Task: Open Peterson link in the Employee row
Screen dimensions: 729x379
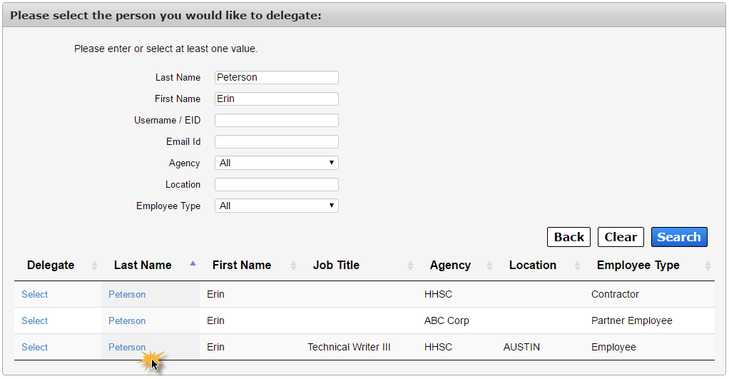Action: tap(127, 348)
